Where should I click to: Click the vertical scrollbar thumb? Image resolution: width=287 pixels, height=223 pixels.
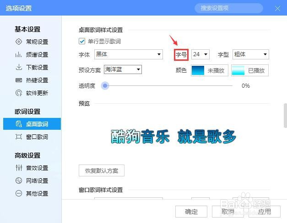[x=285, y=116]
